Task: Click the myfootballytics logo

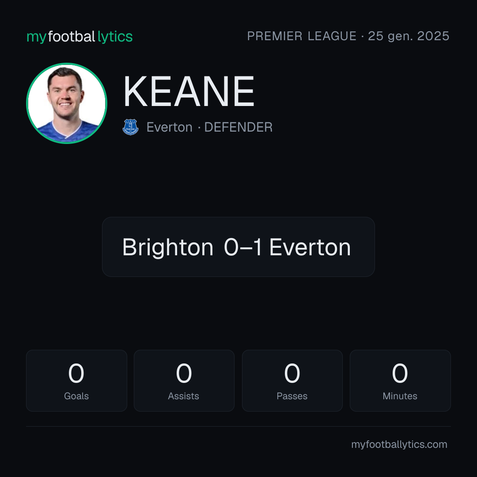Action: click(79, 37)
